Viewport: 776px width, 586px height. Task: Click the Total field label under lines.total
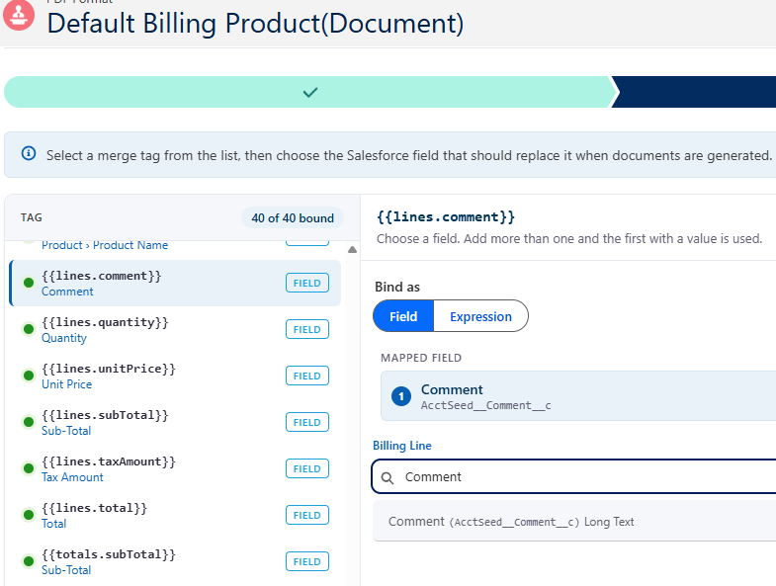53,524
